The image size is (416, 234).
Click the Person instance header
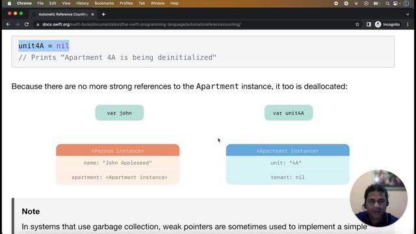pyautogui.click(x=118, y=150)
